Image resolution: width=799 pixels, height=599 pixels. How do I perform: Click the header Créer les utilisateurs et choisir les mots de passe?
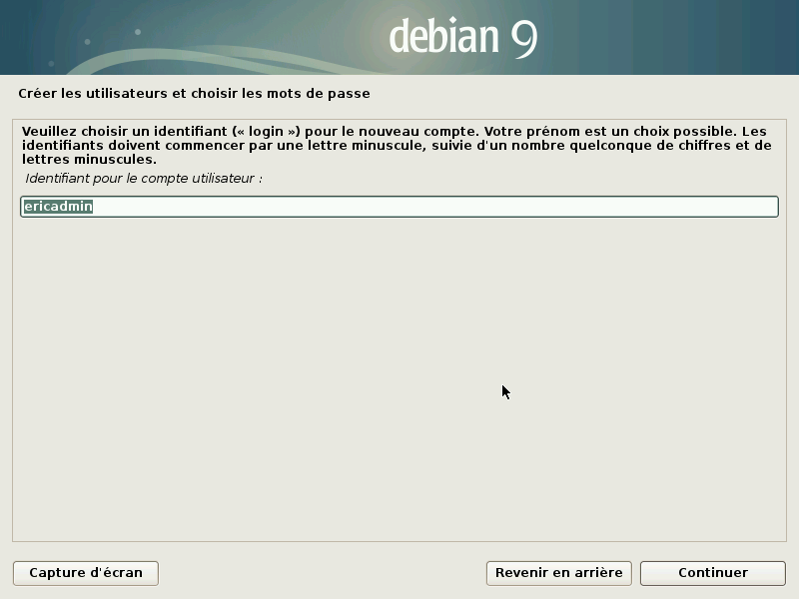pos(196,91)
